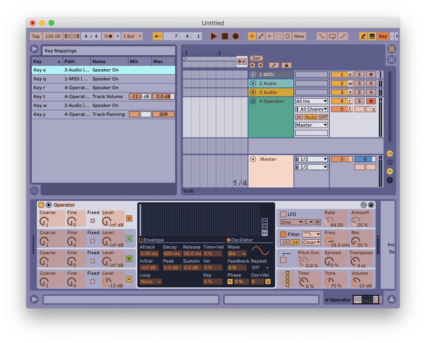Click the Lock Envelopes padlock icon

286,65
